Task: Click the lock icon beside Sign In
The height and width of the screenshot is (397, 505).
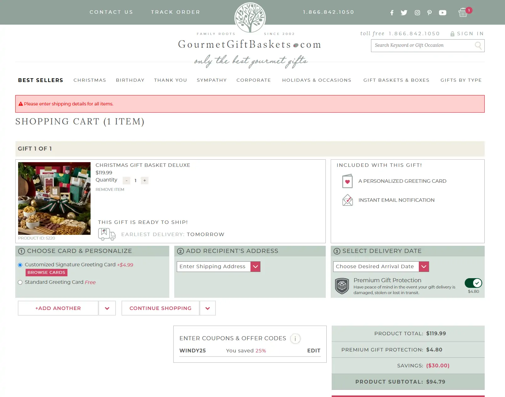Action: 452,34
